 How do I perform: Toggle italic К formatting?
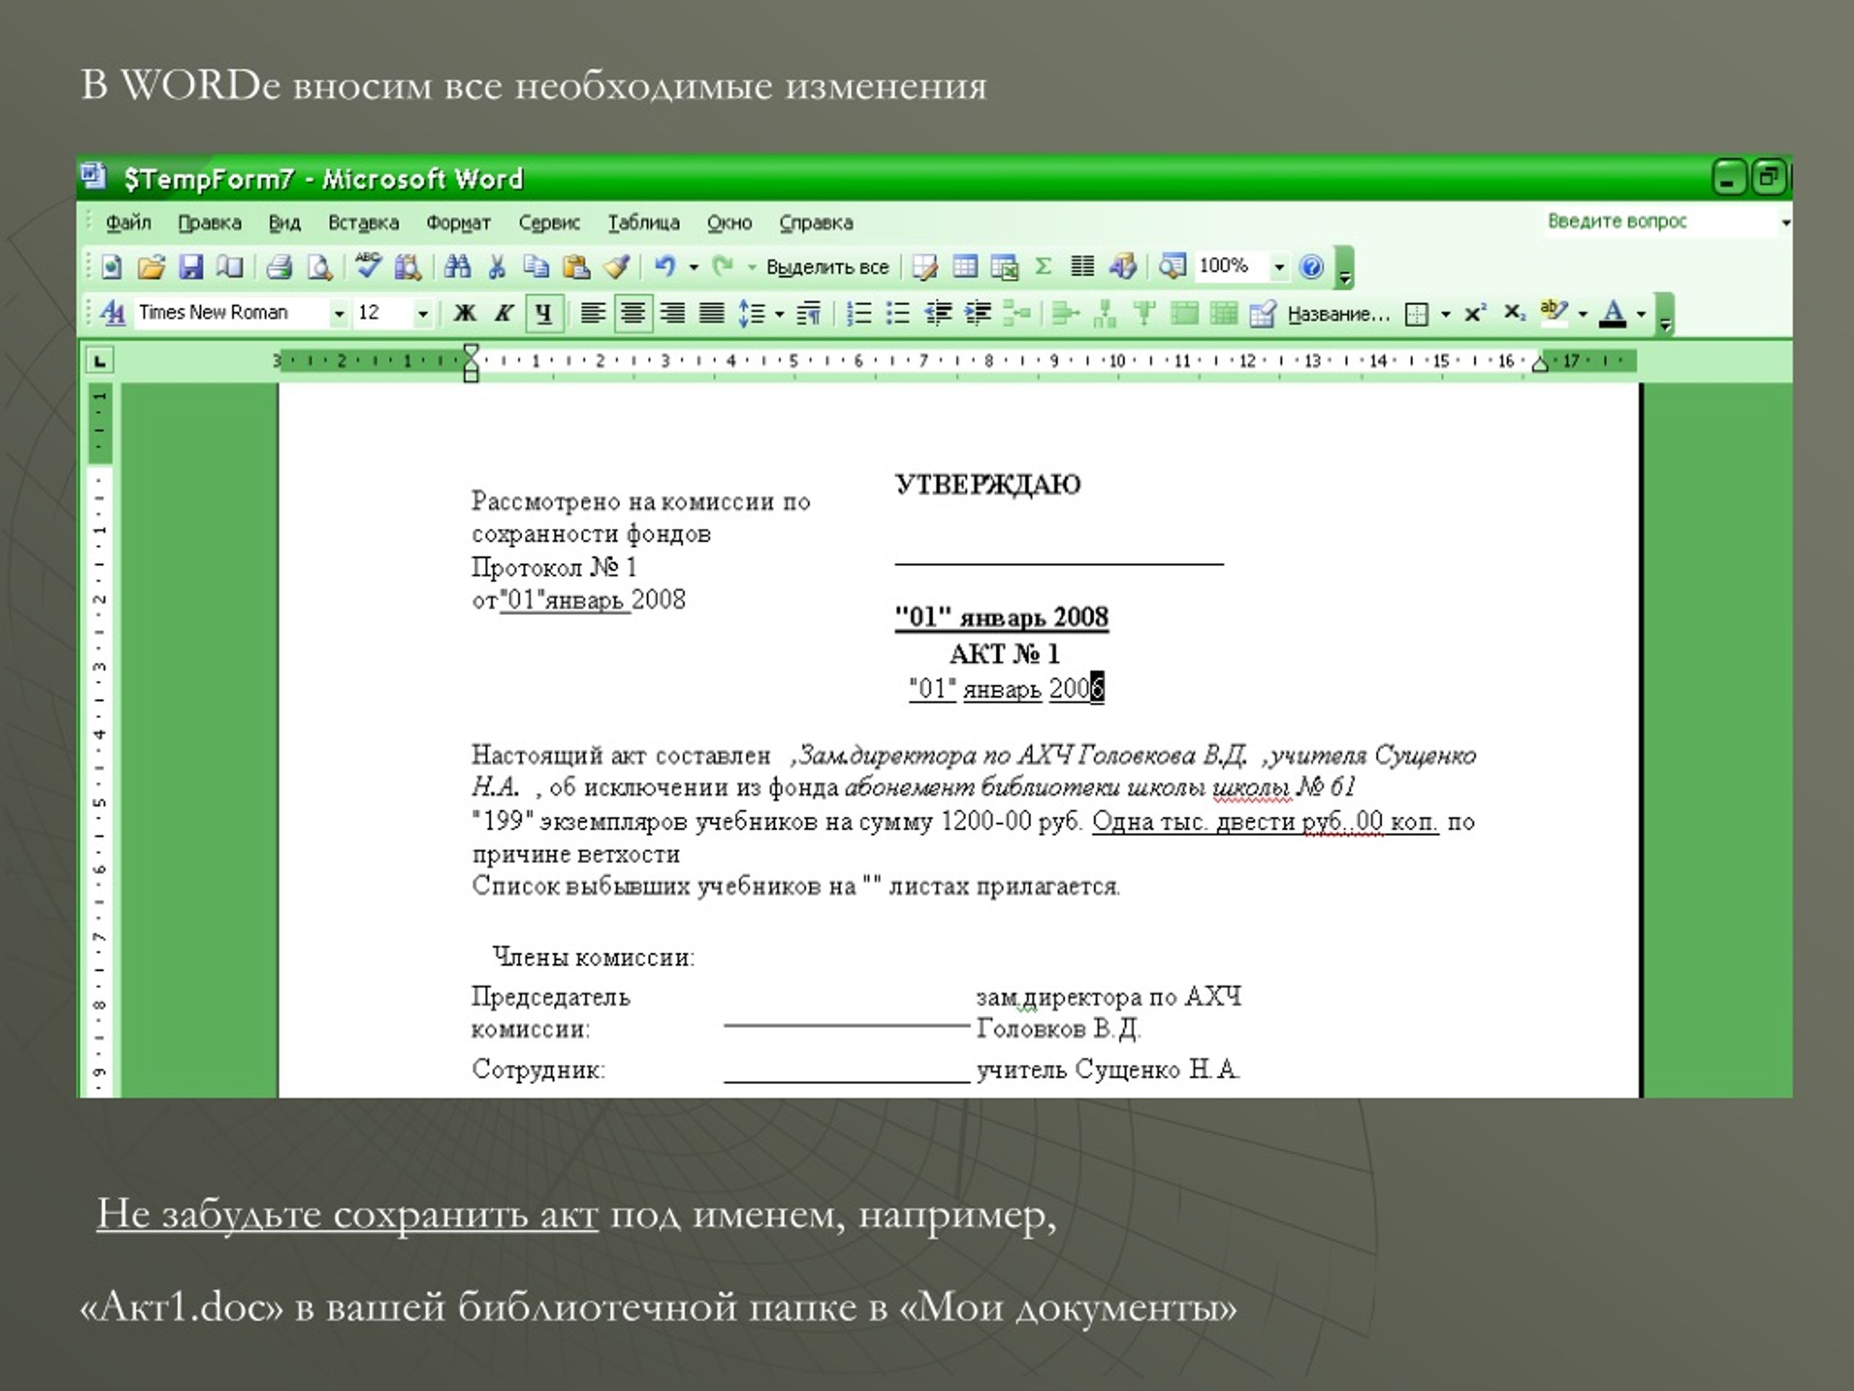(x=504, y=314)
